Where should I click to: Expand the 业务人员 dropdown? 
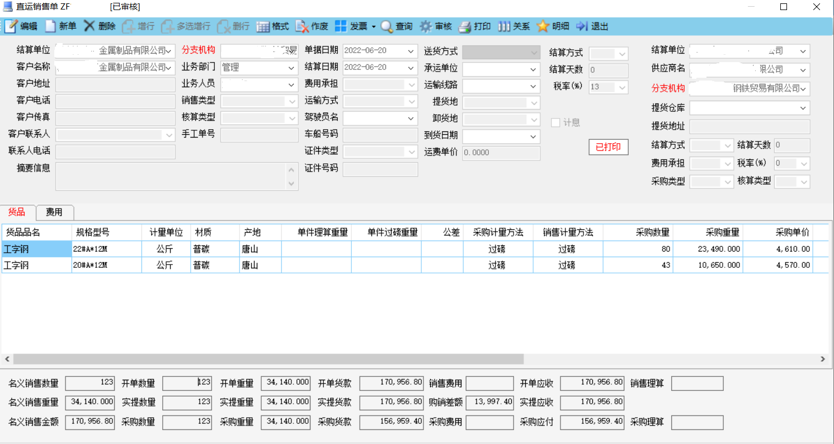[x=292, y=85]
